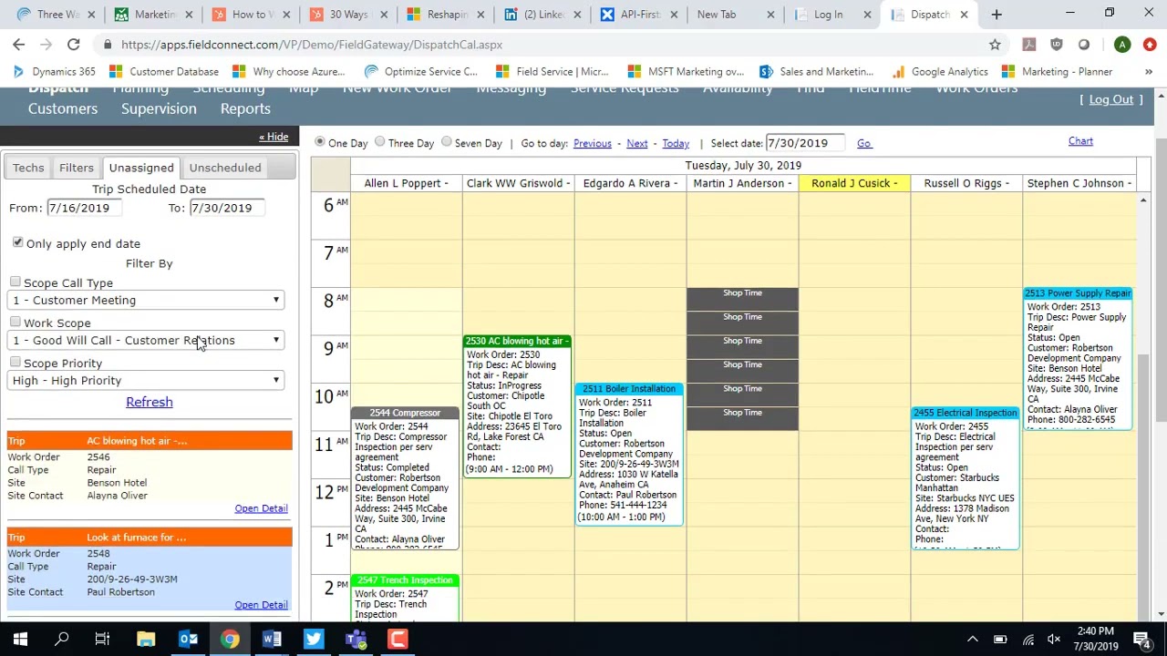Bookmark this page with the star icon
The image size is (1167, 656).
click(995, 45)
